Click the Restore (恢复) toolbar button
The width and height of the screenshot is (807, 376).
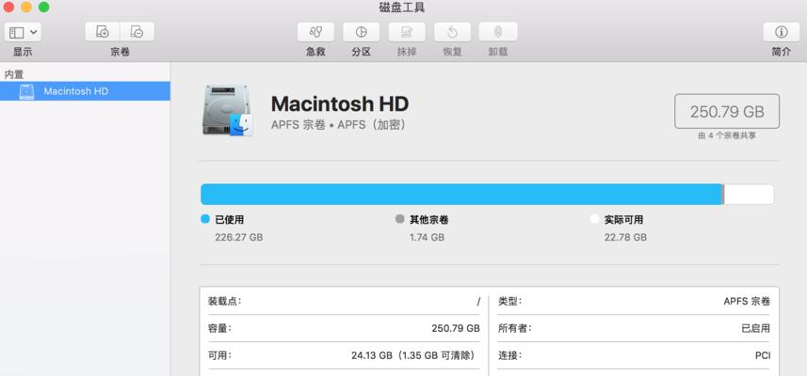point(452,32)
